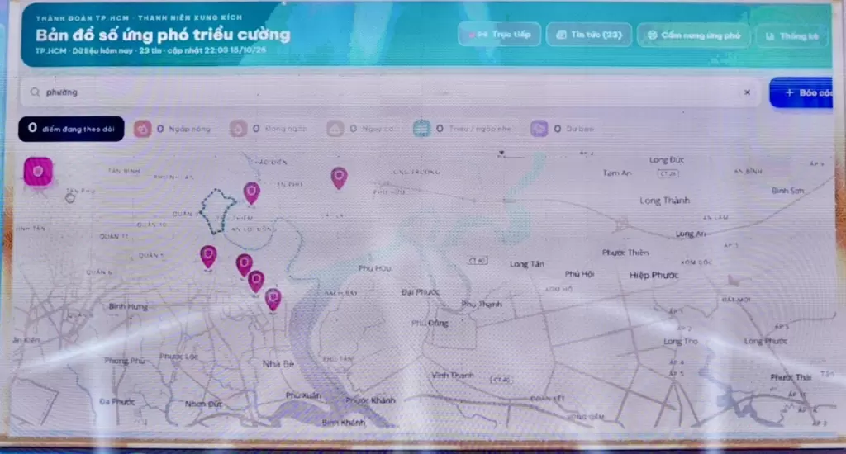
Task: Open the Trực tiếp live view
Action: [x=499, y=35]
